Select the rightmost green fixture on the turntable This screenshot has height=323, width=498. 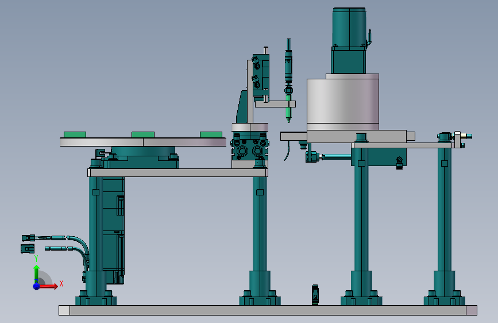point(211,134)
